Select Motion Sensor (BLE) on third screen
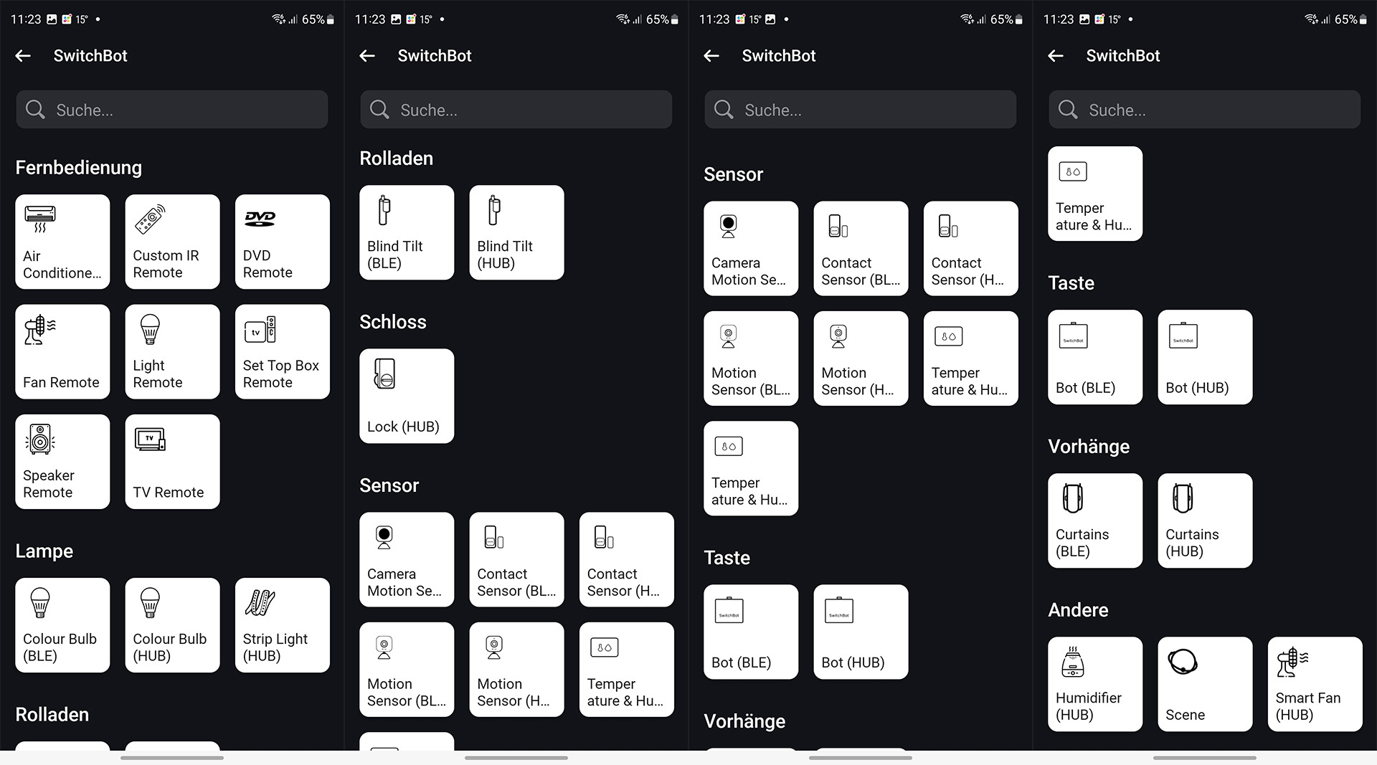1377x765 pixels. (751, 358)
